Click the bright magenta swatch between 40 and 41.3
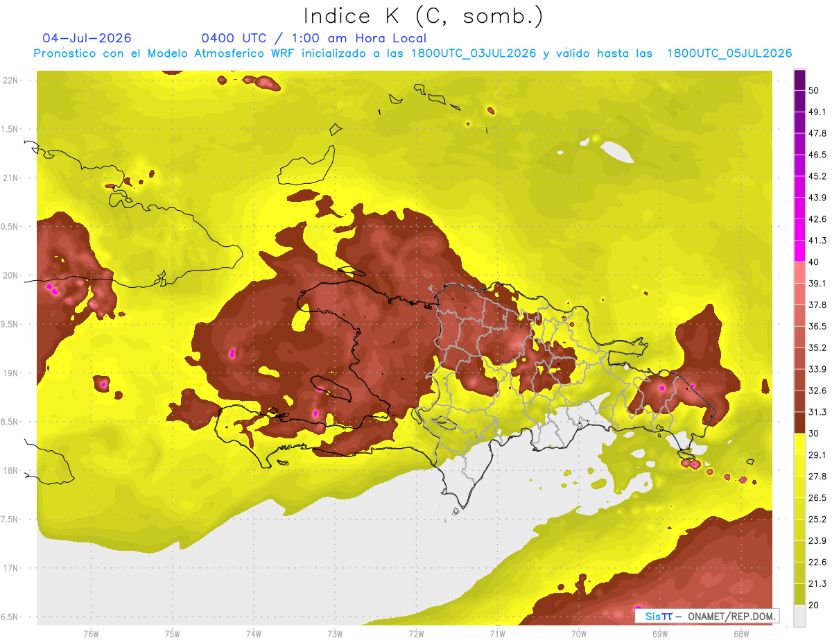The width and height of the screenshot is (832, 643). tap(799, 251)
